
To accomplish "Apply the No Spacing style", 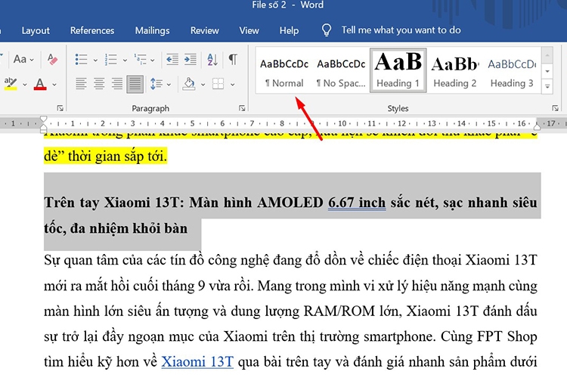I will coord(341,71).
